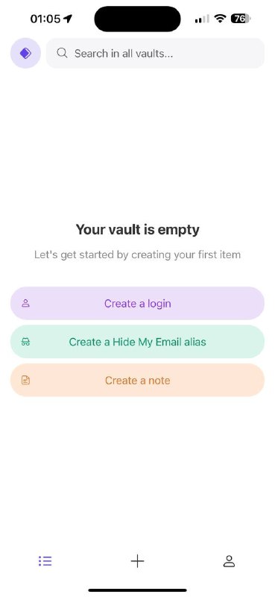Switch to the items list tab

(45, 561)
